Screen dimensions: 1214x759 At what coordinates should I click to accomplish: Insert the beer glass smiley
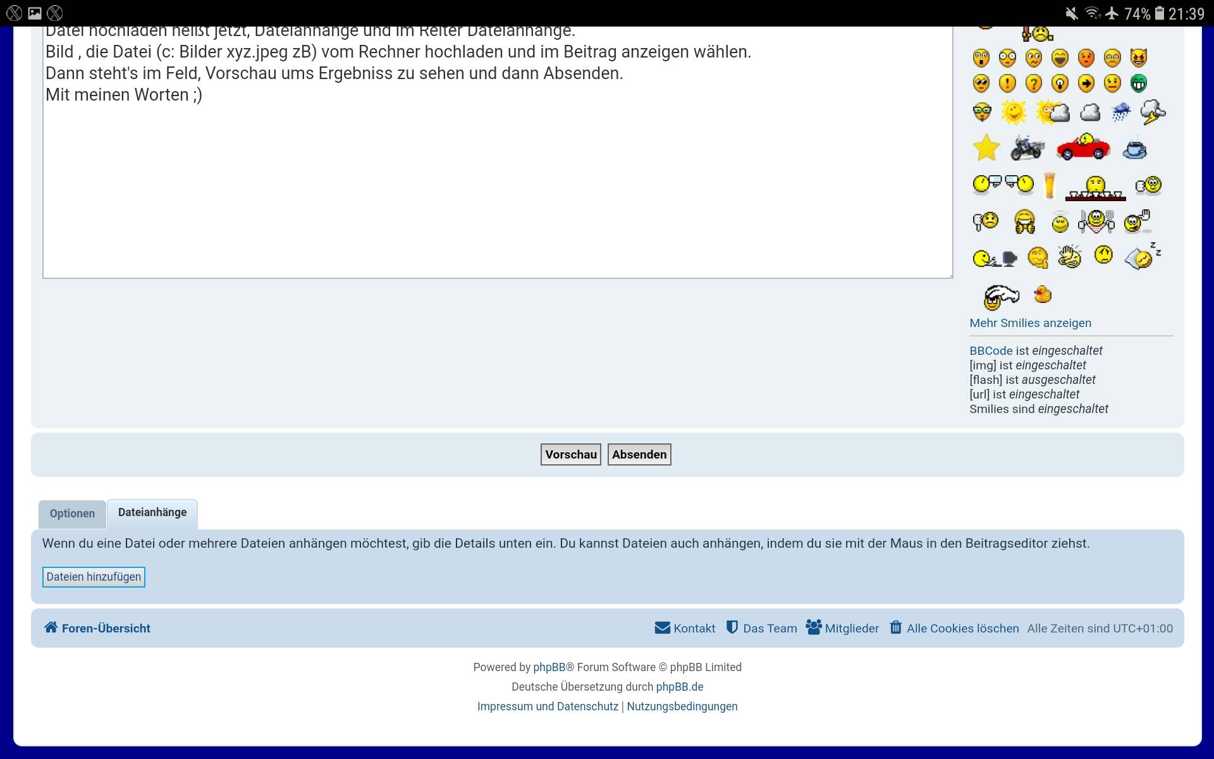pos(1050,185)
